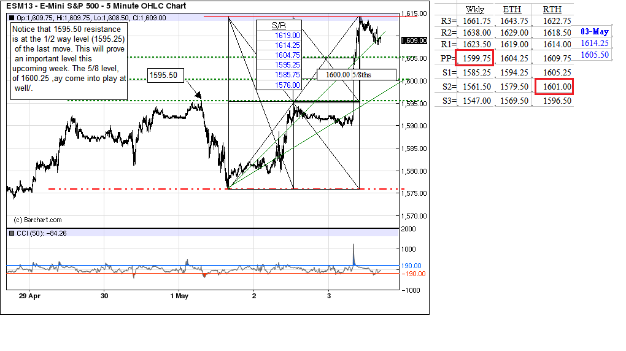
Task: Select ETH R3 value 1643.75
Action: [x=514, y=21]
